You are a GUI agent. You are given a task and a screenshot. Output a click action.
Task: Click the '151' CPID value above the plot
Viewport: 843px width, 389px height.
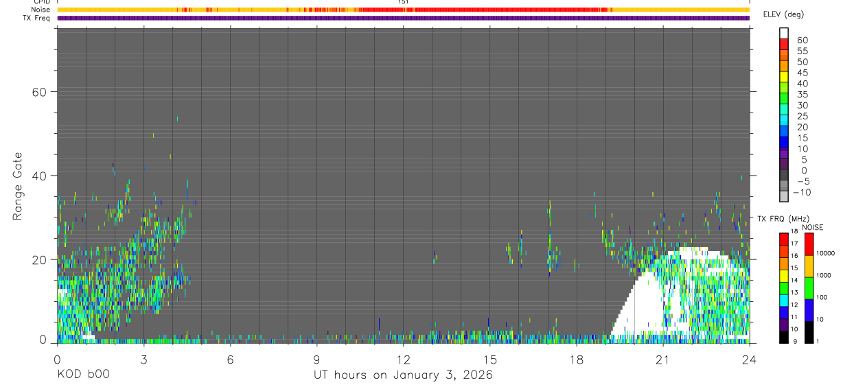pos(403,2)
